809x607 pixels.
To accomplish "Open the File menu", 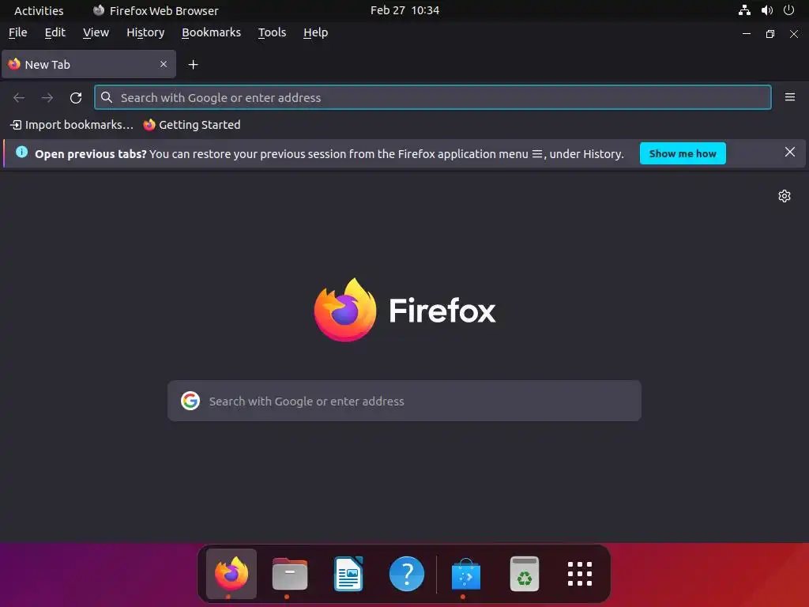I will point(17,32).
